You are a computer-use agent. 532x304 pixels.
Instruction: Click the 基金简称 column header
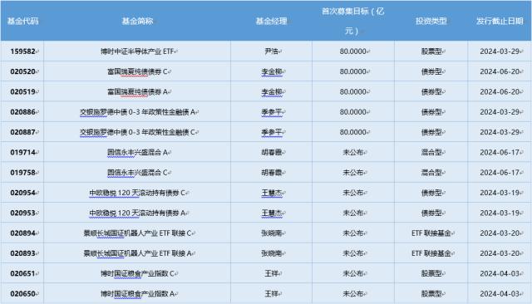(137, 21)
